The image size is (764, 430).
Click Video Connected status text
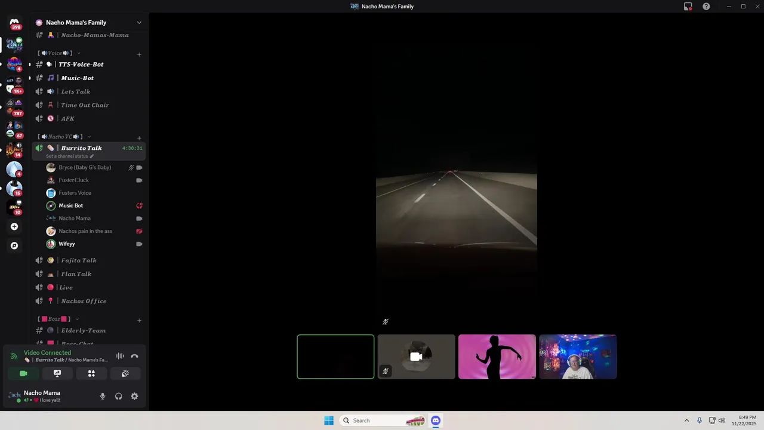(47, 353)
